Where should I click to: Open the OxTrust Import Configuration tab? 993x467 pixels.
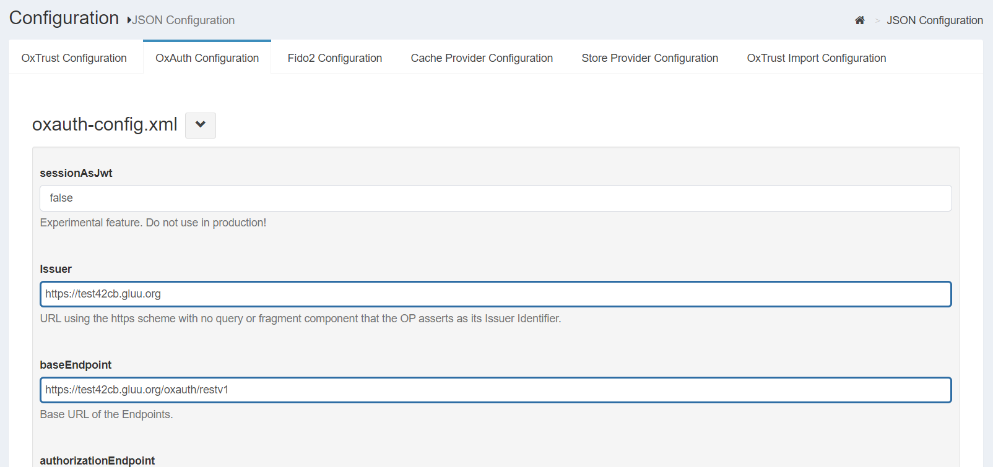tap(816, 58)
